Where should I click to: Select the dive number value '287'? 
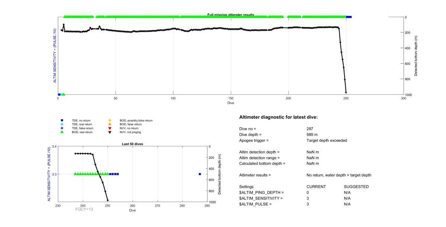pyautogui.click(x=310, y=129)
